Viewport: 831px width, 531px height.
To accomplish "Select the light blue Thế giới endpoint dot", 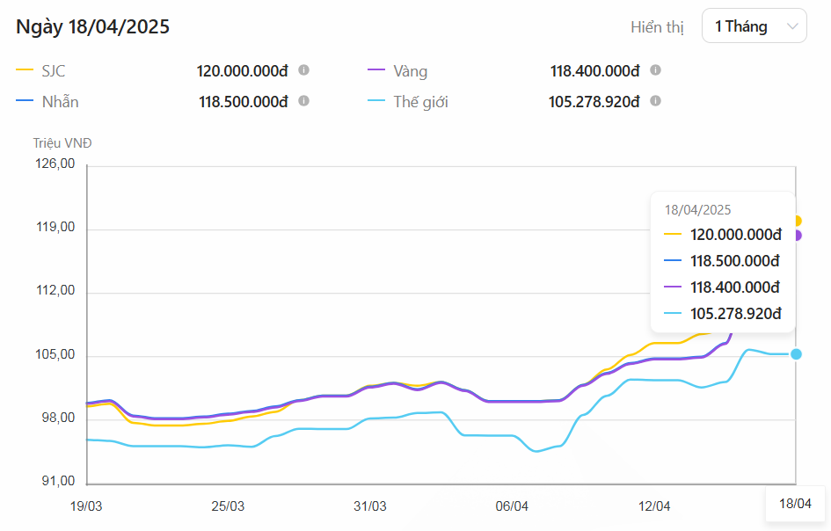I will 796,353.
